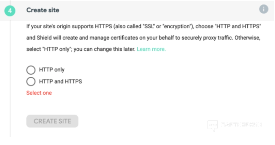Open the info icon in Create site header
The width and height of the screenshot is (275, 145).
[x=264, y=9]
